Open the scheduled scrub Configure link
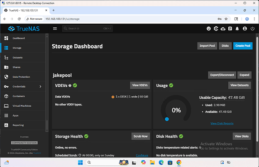 click(x=142, y=155)
